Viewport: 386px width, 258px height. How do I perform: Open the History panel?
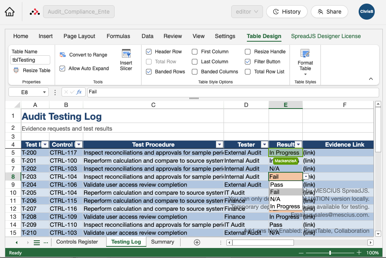pyautogui.click(x=287, y=12)
